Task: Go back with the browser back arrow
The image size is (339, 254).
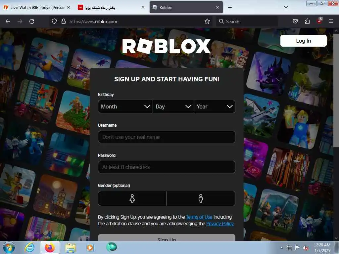Action: pyautogui.click(x=8, y=21)
